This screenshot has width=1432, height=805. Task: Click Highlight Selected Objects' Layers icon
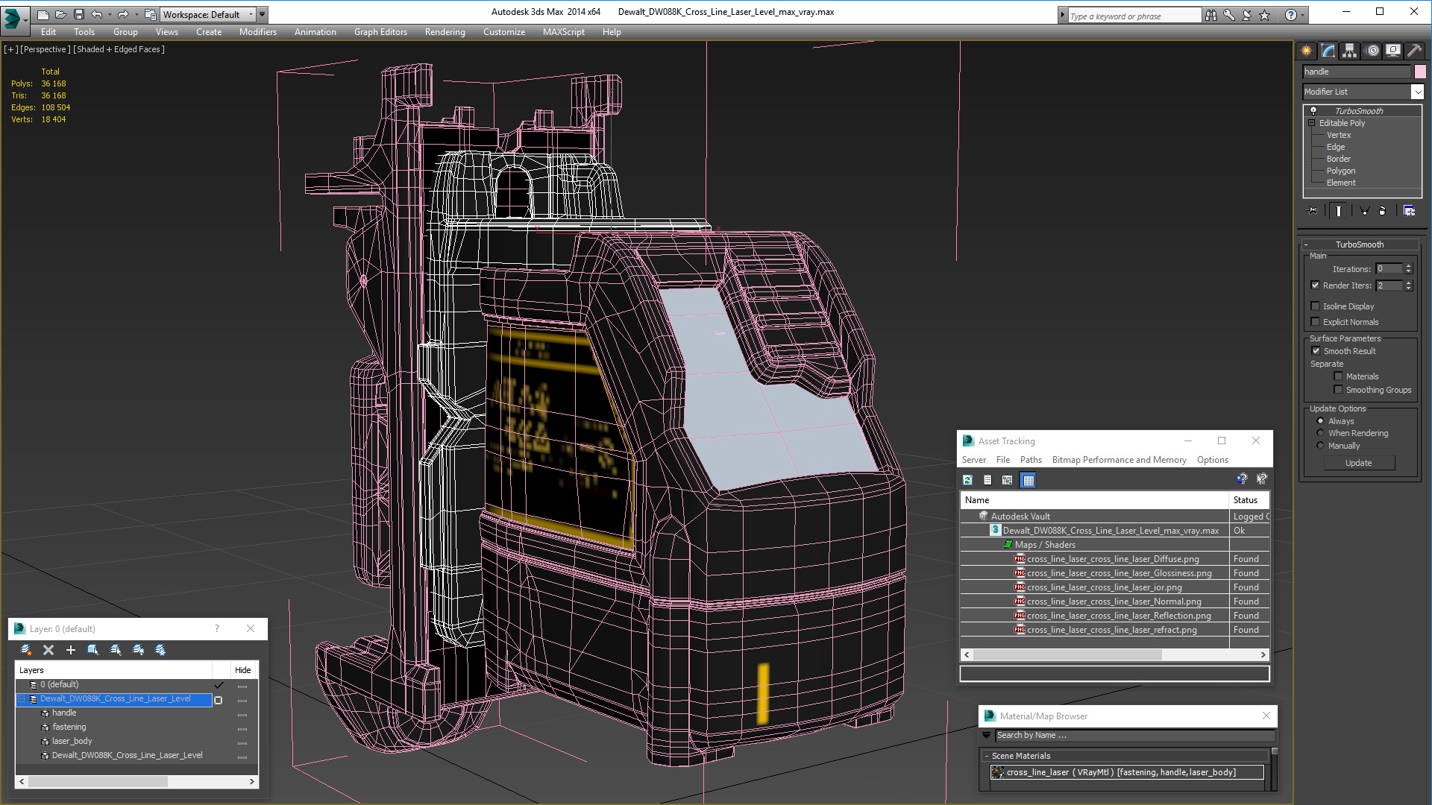click(x=116, y=650)
